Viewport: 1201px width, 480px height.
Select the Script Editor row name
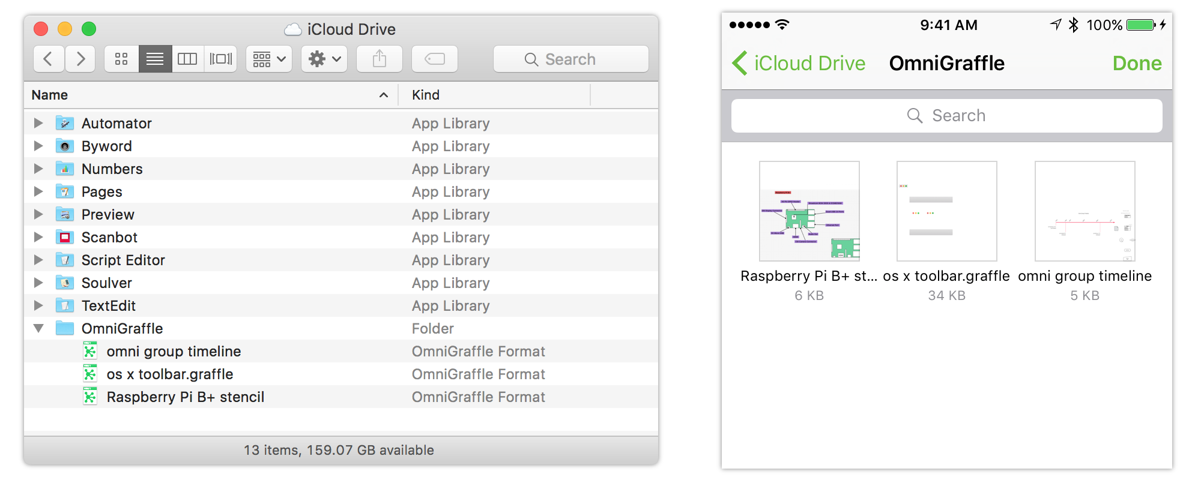click(x=123, y=260)
